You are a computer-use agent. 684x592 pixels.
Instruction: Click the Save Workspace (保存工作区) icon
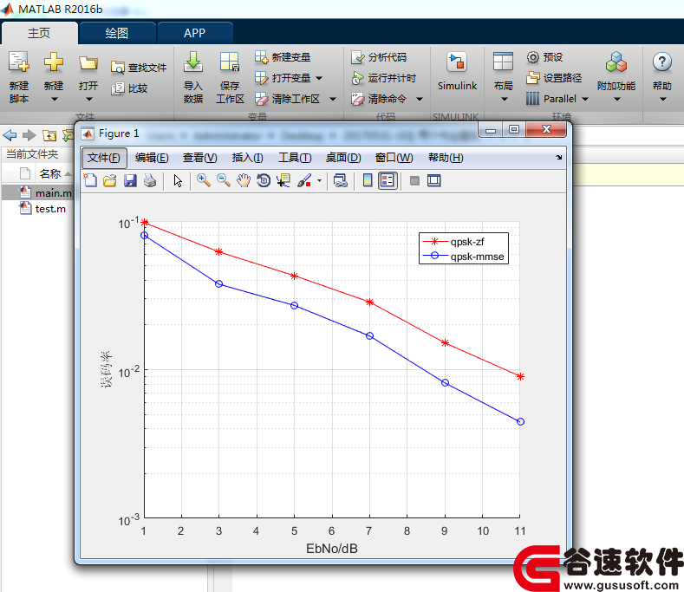tap(230, 62)
